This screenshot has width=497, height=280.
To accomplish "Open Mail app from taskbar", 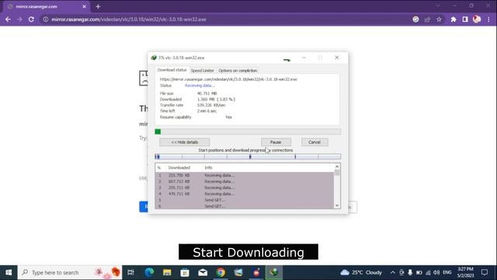I will 203,272.
